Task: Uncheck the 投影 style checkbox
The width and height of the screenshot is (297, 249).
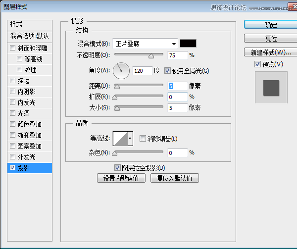Action: click(x=12, y=168)
